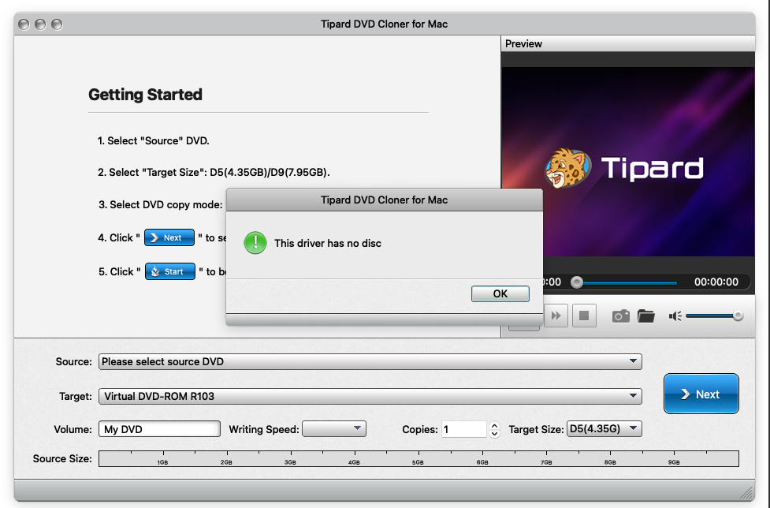
Task: Open the snapshot folder icon
Action: (x=646, y=316)
